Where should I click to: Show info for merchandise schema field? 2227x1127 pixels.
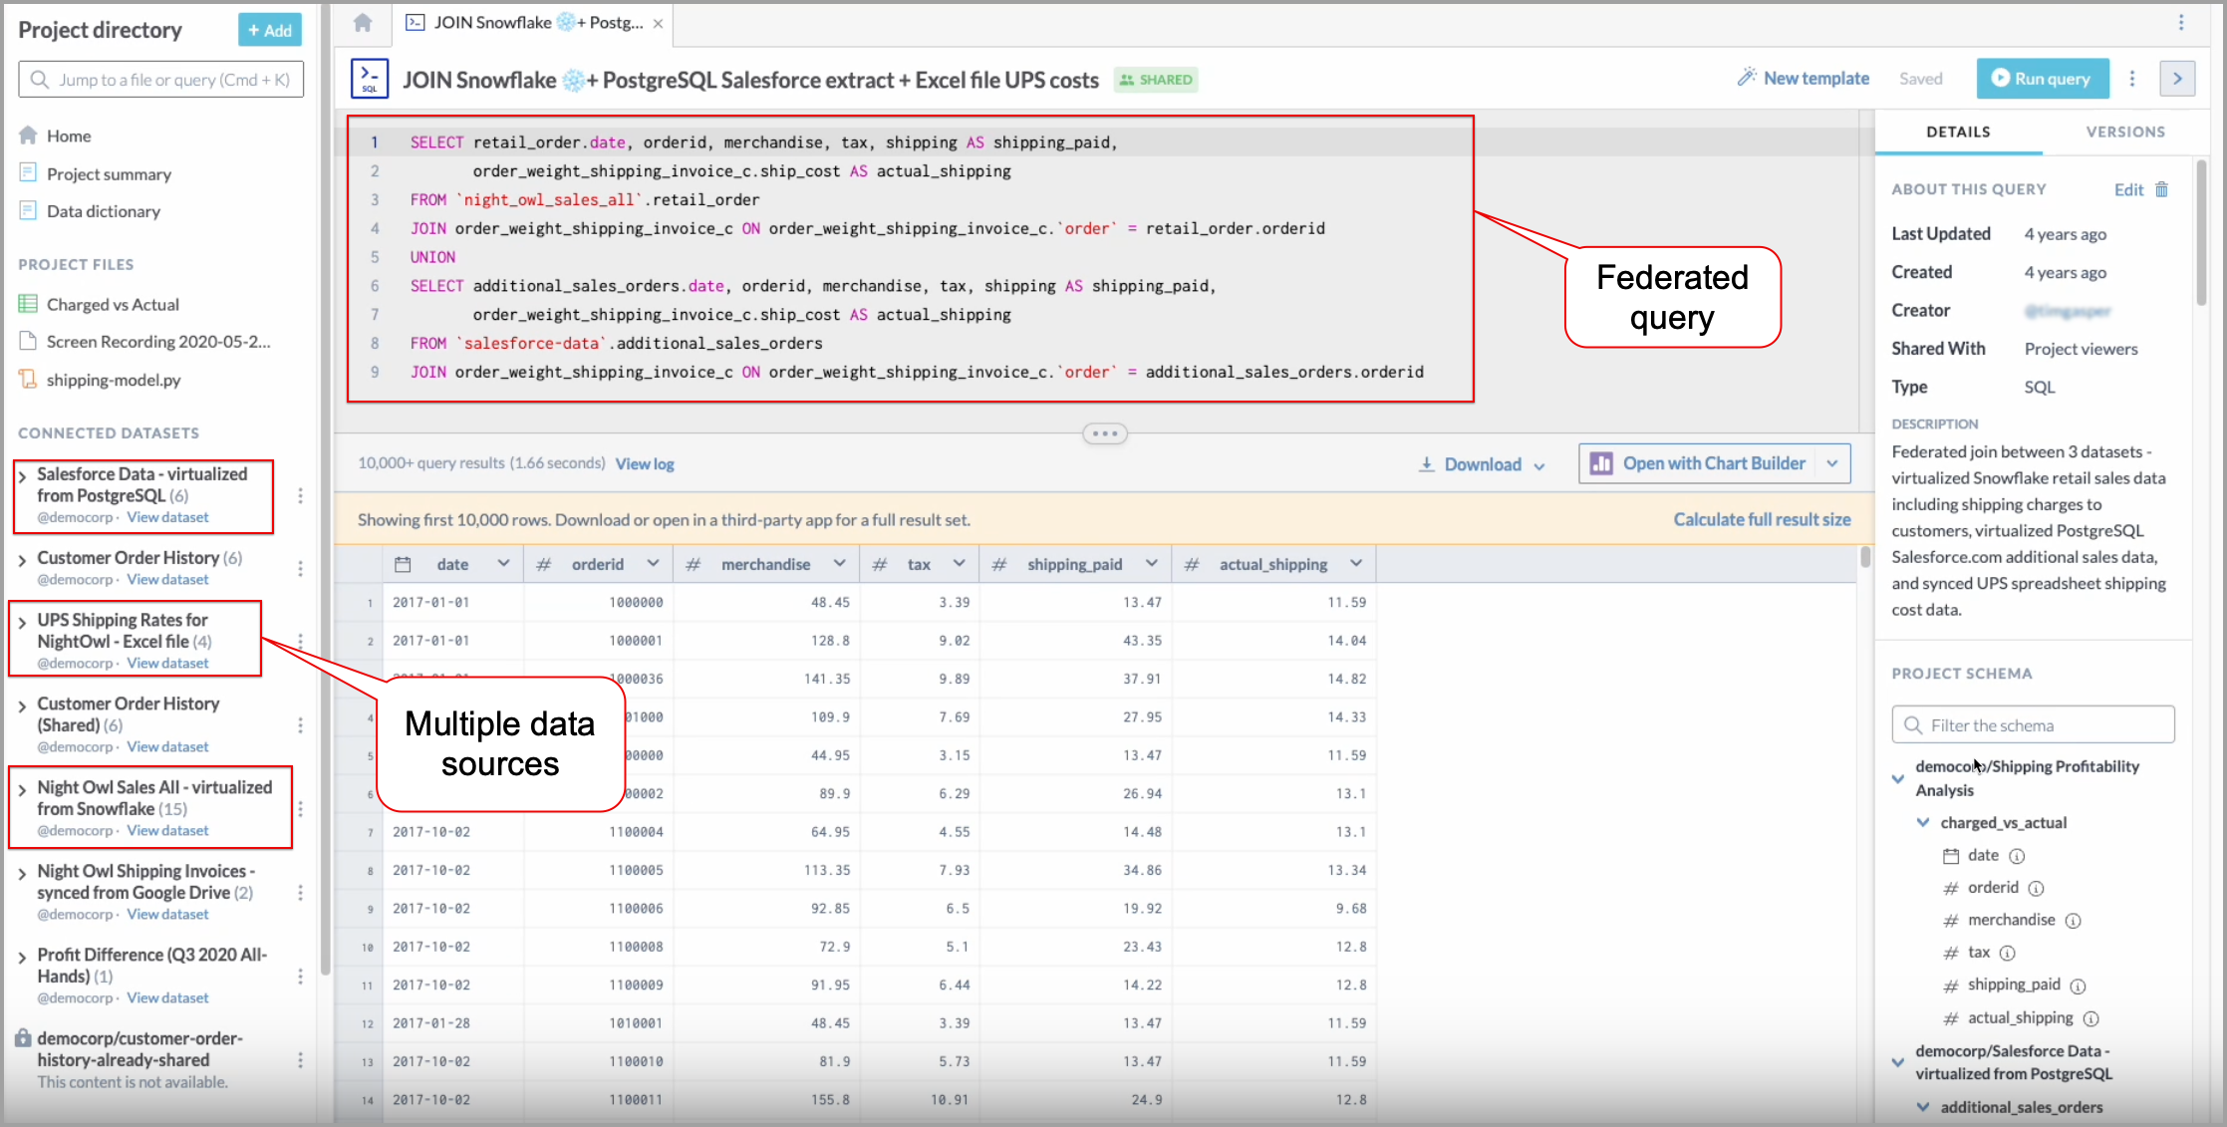pyautogui.click(x=2073, y=921)
